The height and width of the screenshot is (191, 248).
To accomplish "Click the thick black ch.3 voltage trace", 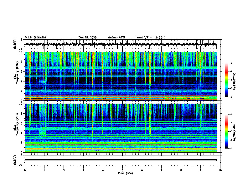I will pyautogui.click(x=121, y=160).
